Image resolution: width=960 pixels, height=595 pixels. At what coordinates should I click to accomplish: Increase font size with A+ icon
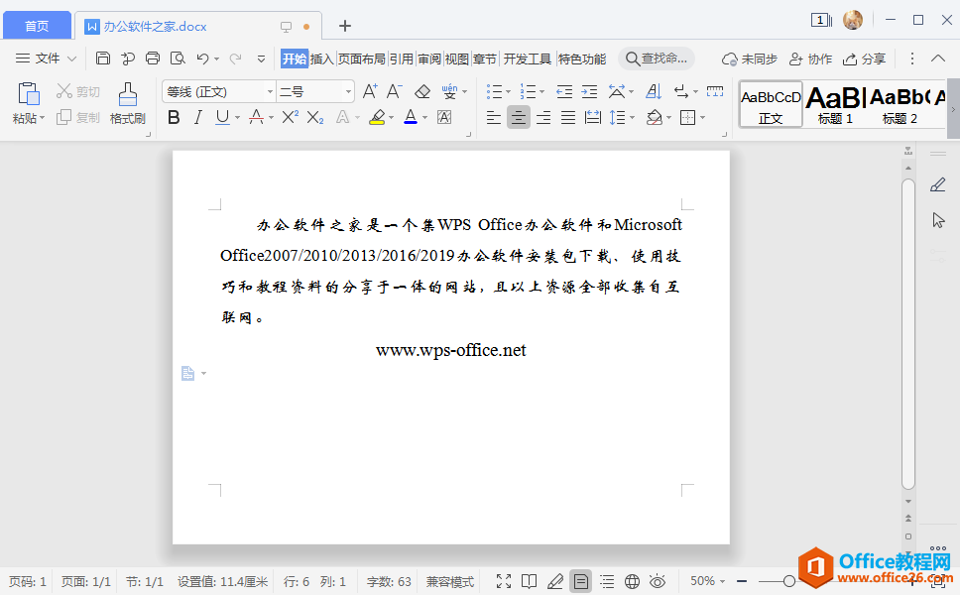pyautogui.click(x=370, y=91)
